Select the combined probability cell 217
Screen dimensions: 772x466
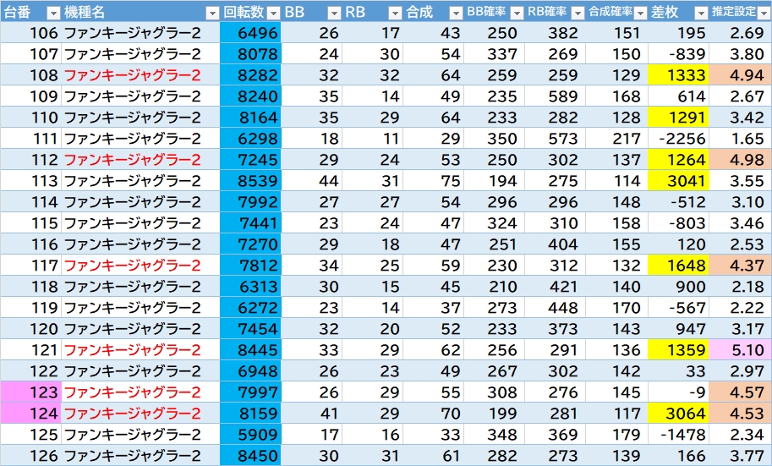tap(616, 139)
